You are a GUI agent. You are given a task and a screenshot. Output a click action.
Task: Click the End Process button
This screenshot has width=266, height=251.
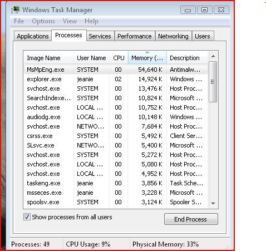191,219
